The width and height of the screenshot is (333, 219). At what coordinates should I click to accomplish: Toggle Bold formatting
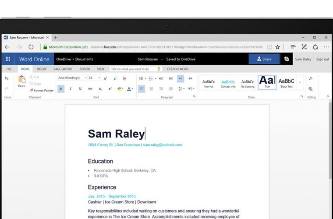(61, 89)
